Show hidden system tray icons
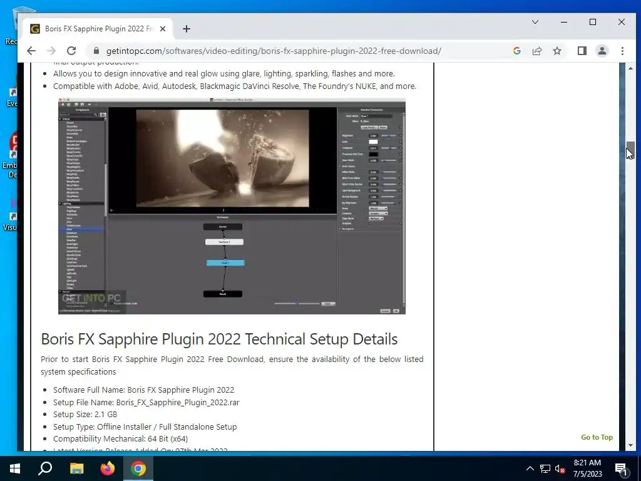Image resolution: width=641 pixels, height=481 pixels. pos(530,468)
